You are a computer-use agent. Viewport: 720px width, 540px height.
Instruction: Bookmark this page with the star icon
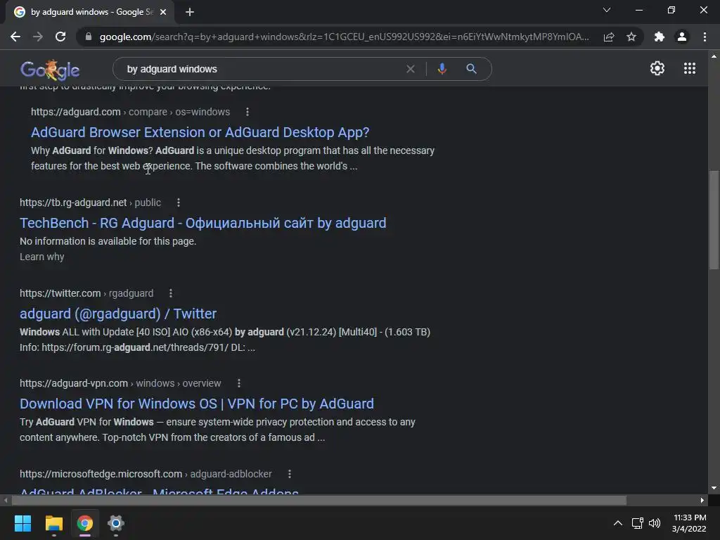pyautogui.click(x=631, y=37)
